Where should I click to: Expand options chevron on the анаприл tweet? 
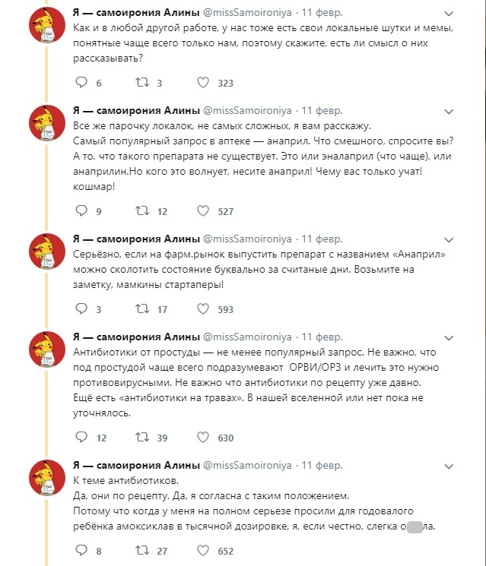(449, 112)
